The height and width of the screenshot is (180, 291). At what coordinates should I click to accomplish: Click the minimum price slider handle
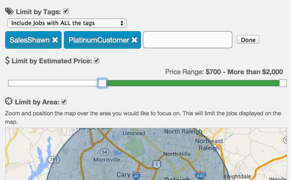click(x=102, y=83)
